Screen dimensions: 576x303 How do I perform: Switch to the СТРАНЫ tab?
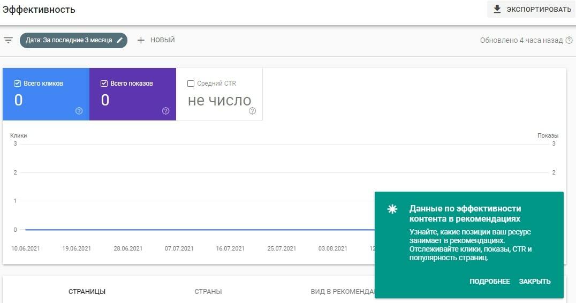[208, 292]
